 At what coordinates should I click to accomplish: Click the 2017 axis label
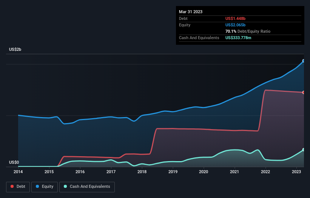pos(111,172)
